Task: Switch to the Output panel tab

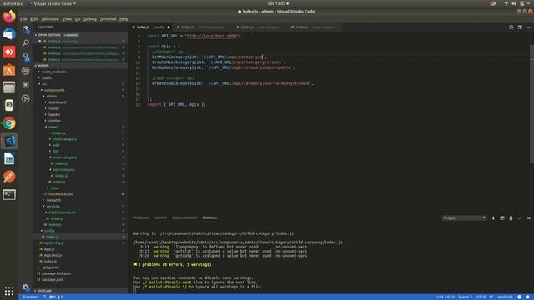Action: pos(161,218)
